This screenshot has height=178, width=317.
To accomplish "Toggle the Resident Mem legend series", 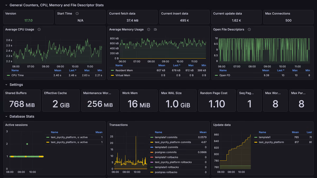I will [124, 70].
